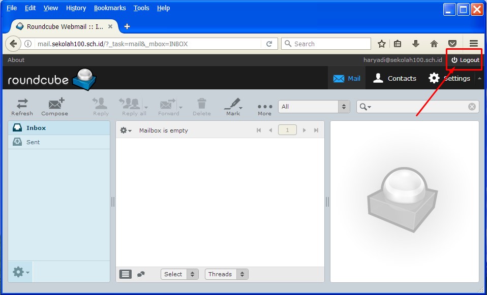Open the History menu
This screenshot has height=295, width=487.
click(x=76, y=8)
